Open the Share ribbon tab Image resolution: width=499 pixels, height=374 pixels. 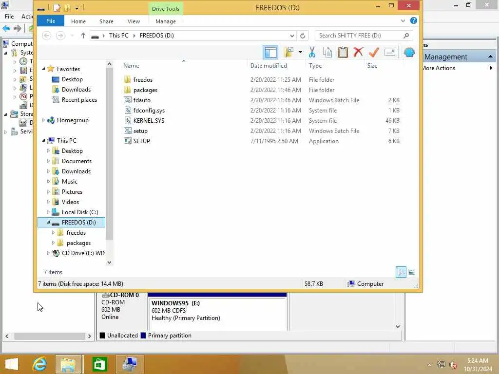[x=106, y=21]
